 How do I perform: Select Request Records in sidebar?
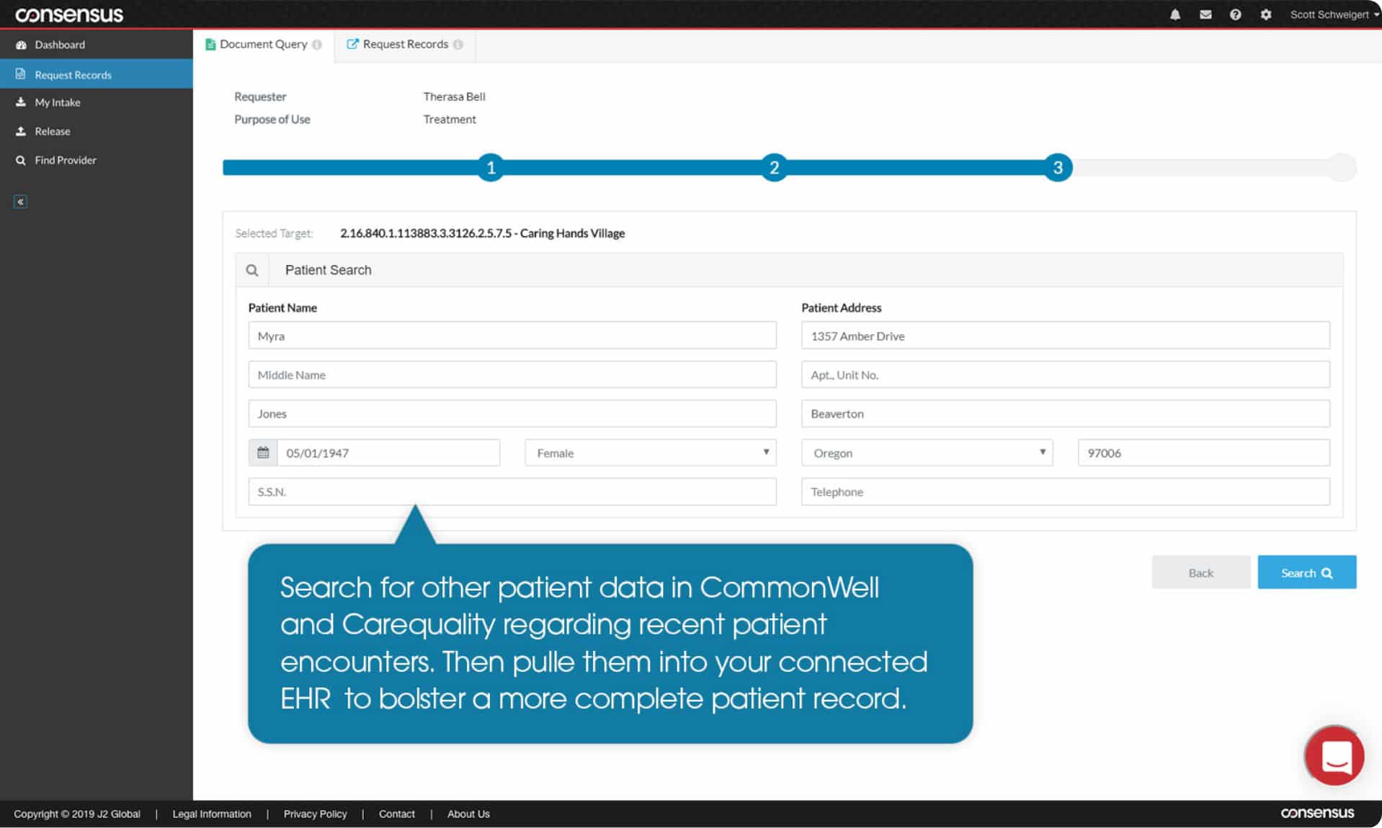click(x=97, y=74)
